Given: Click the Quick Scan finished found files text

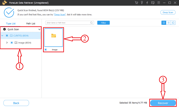Looking at the screenshot, I should tap(41, 10).
